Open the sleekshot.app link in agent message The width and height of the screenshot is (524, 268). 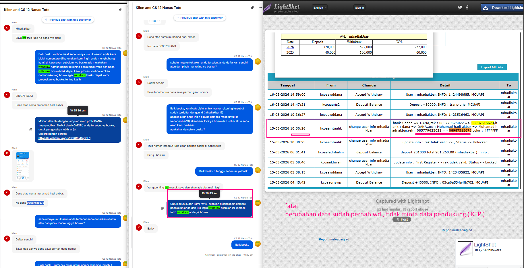coord(64,138)
